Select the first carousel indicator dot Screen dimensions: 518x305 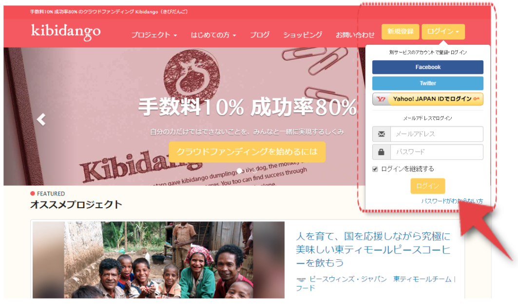240,170
